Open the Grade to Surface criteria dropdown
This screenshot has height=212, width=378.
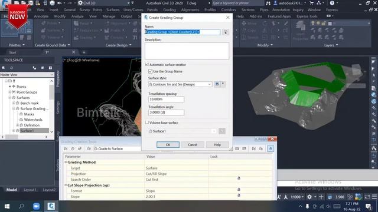[x=118, y=149]
